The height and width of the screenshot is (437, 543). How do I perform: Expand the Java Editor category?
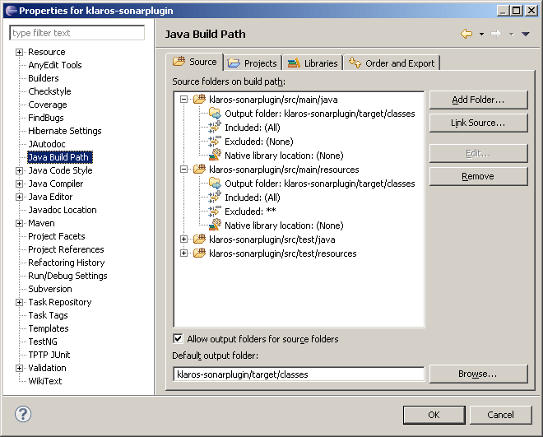20,197
